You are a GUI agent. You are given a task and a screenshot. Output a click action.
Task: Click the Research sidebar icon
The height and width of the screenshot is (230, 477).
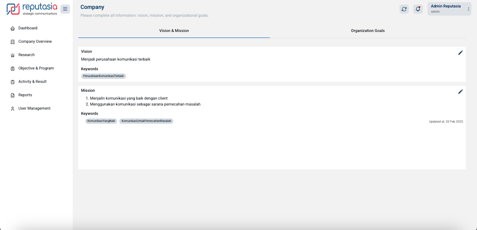coord(13,55)
